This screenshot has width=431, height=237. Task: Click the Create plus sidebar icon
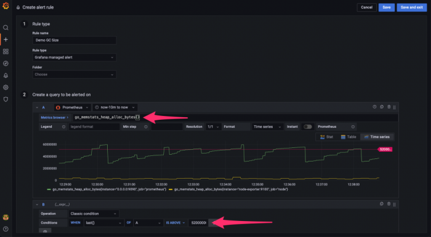pyautogui.click(x=6, y=39)
